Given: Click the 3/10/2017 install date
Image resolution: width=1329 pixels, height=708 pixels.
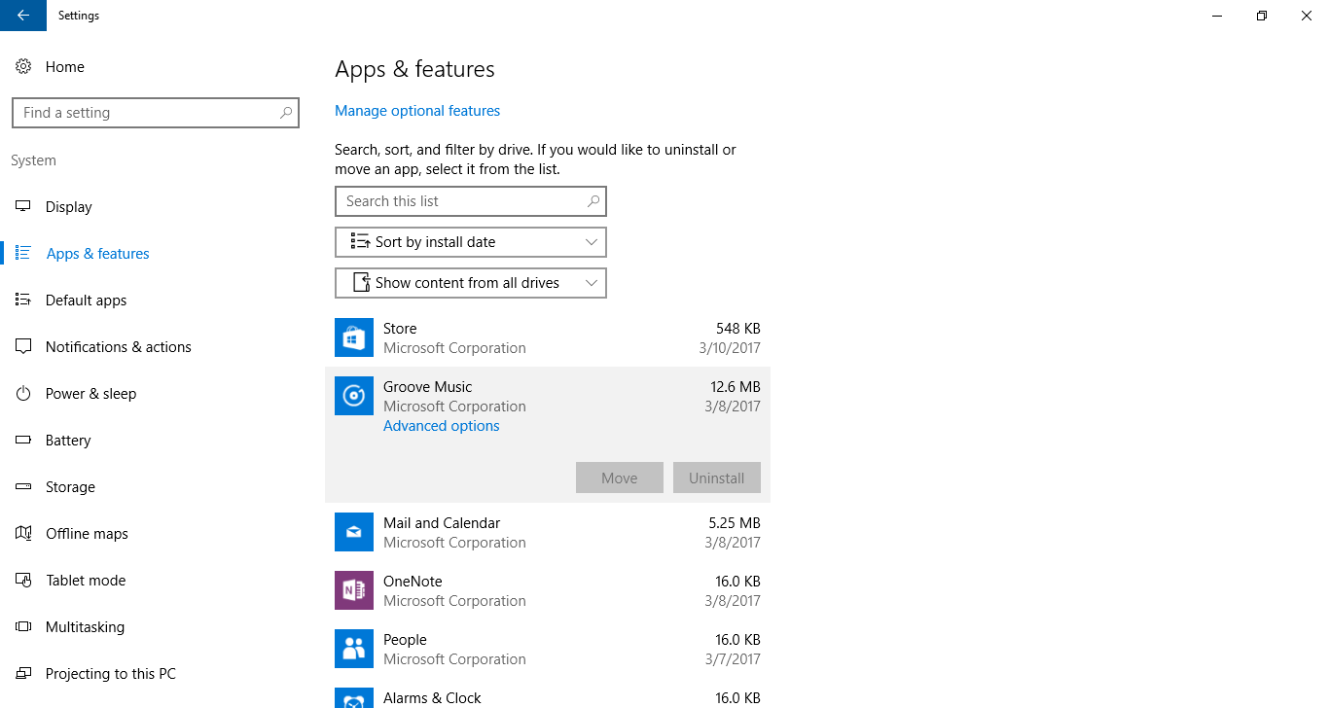Looking at the screenshot, I should point(729,348).
